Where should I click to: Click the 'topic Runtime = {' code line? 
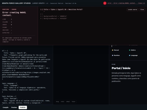pyautogui.click(x=9, y=96)
